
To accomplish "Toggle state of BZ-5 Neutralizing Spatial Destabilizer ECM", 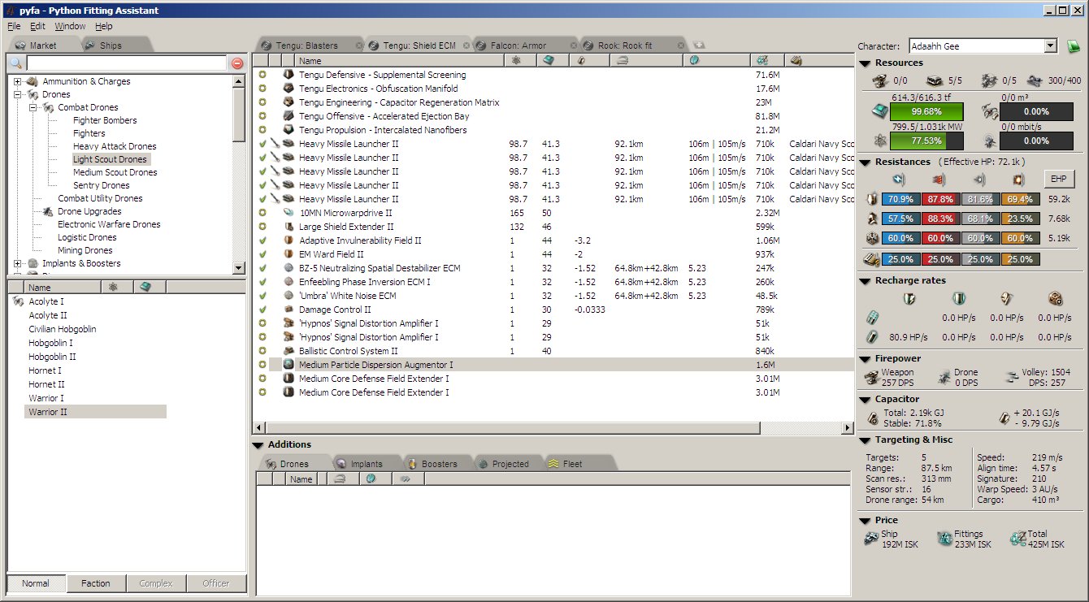I will click(262, 268).
